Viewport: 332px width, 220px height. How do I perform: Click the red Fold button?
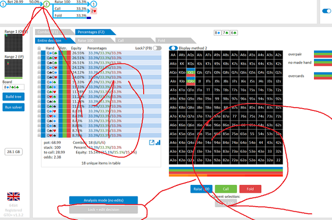coord(250,189)
